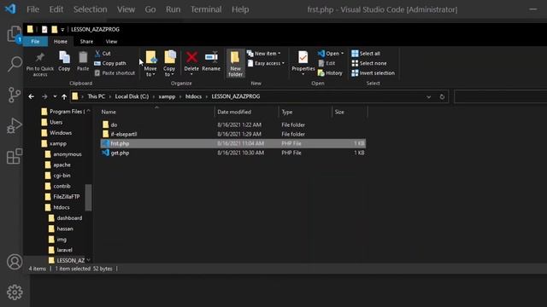Image resolution: width=547 pixels, height=307 pixels.
Task: Open the Open button dropdown
Action: [x=342, y=53]
